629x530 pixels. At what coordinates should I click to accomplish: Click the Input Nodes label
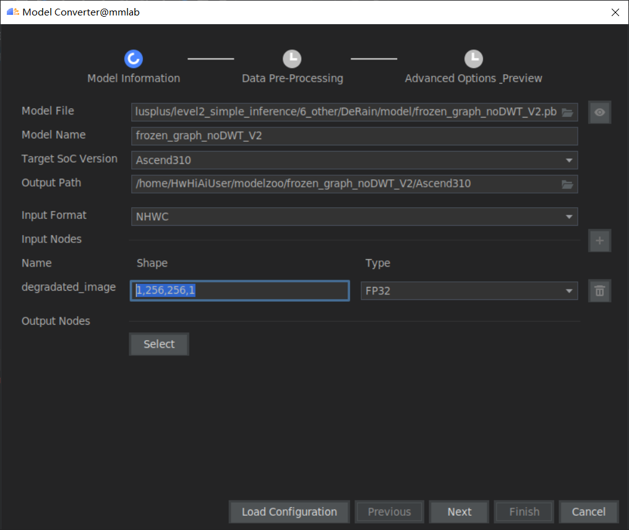click(51, 239)
